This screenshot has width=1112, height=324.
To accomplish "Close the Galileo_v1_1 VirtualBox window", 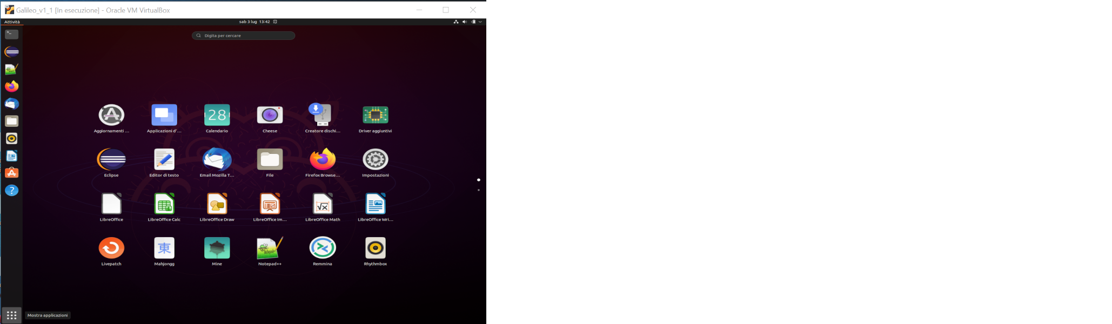I will tap(473, 10).
